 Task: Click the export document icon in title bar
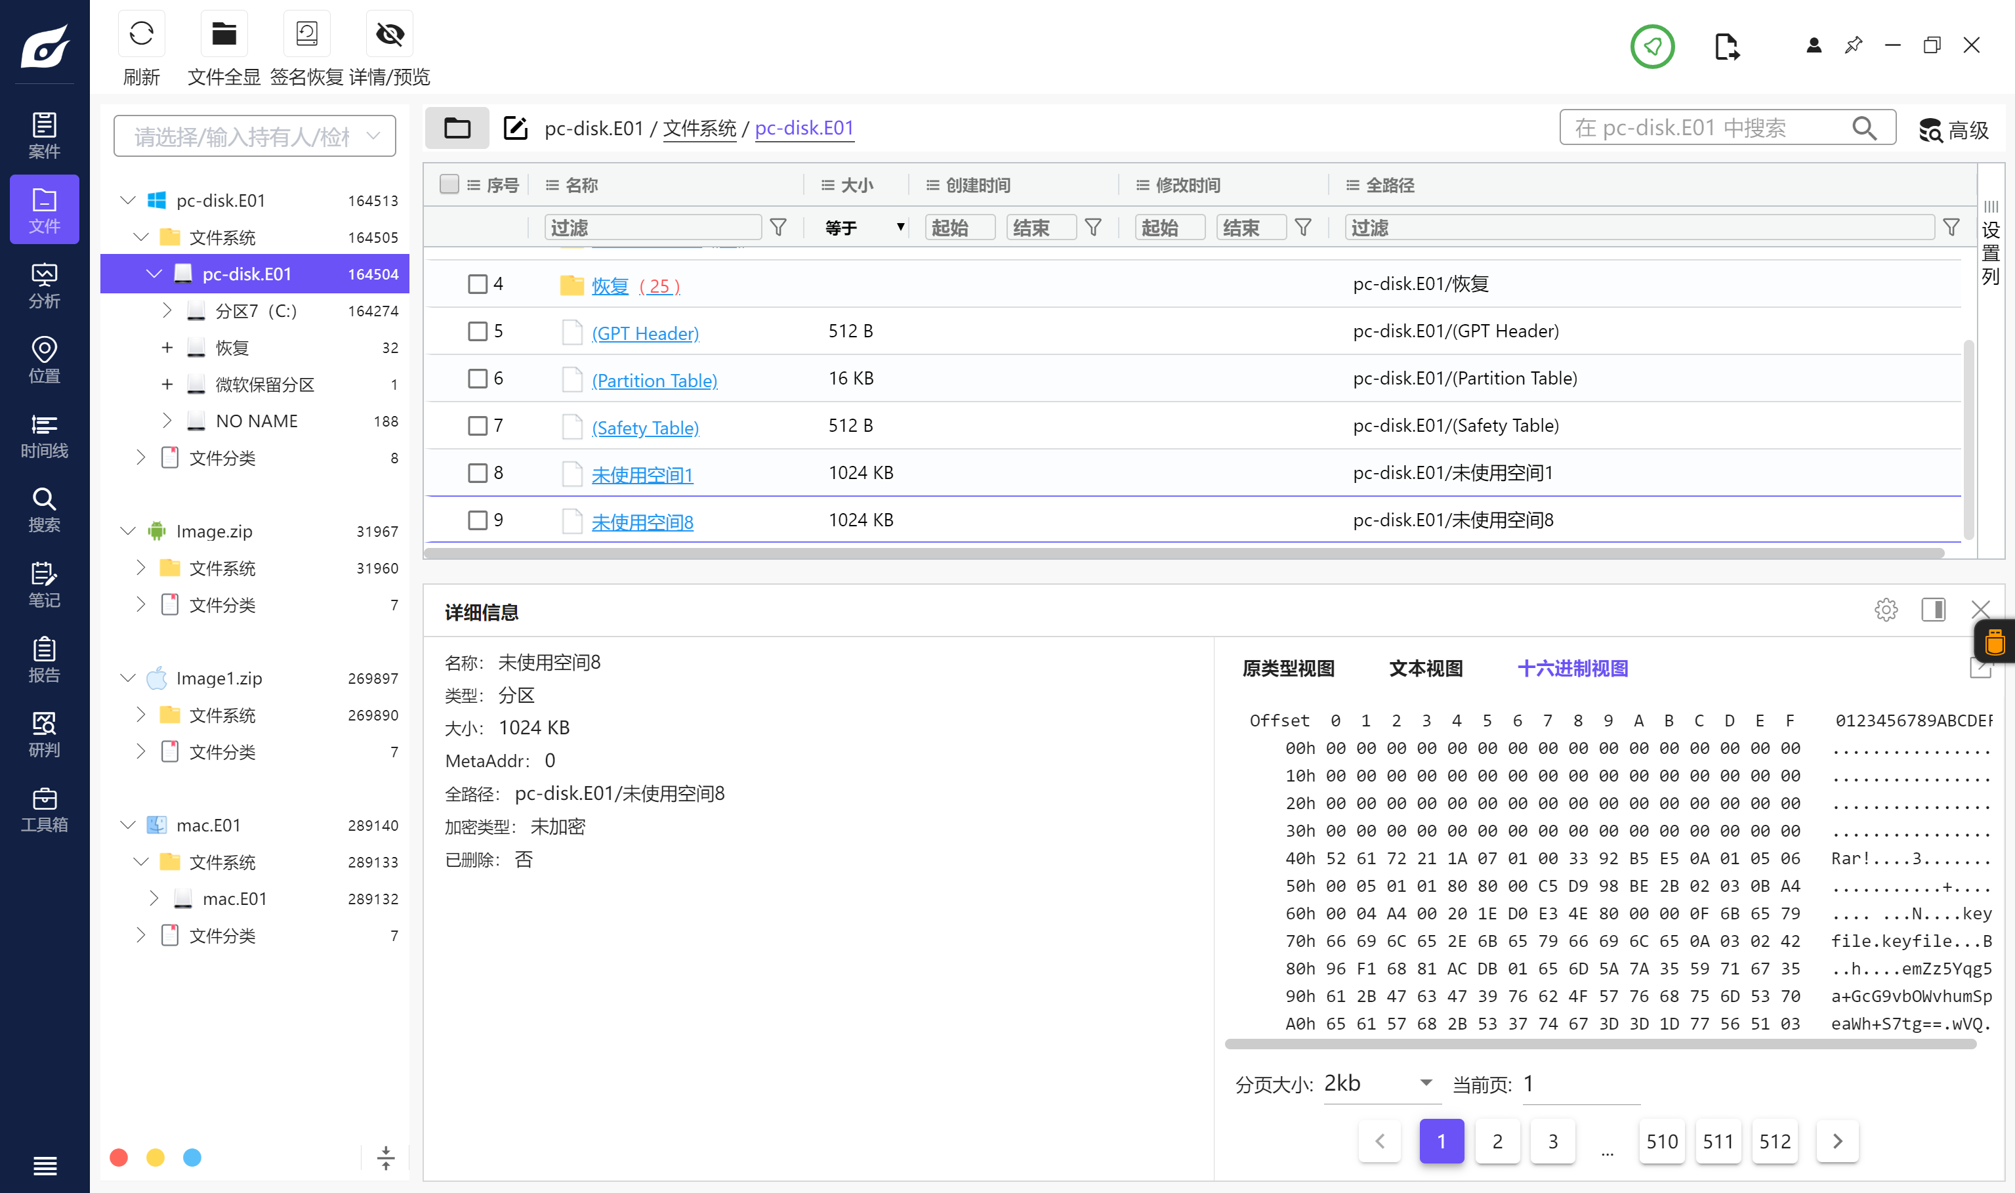(x=1726, y=47)
